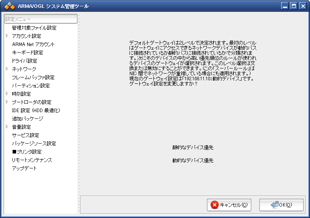Select キーボード設定 menu item

pyautogui.click(x=27, y=53)
